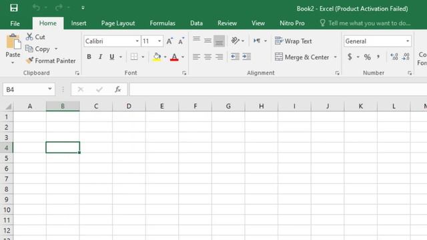Screen dimensions: 427x240
Task: Click the Middle Align icon
Action: 207,41
